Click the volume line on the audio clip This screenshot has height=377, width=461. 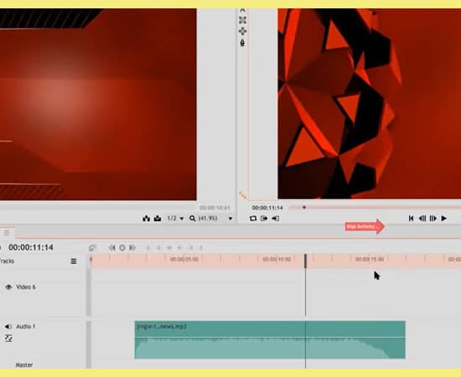point(270,338)
